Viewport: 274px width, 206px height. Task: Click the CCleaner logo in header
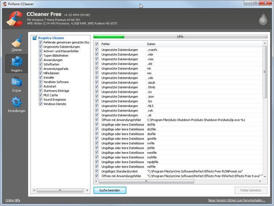pyautogui.click(x=15, y=19)
